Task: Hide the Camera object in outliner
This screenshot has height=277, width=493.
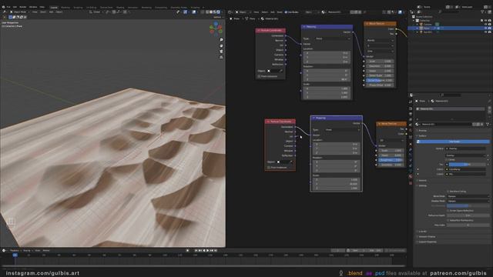Action: click(x=486, y=24)
